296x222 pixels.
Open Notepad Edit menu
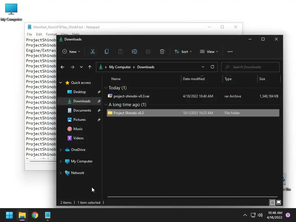click(x=39, y=34)
